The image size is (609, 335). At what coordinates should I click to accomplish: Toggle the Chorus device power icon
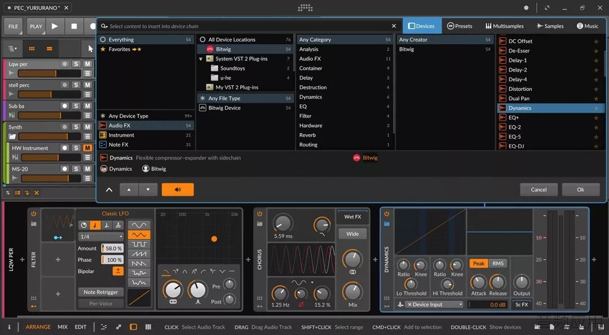(260, 214)
